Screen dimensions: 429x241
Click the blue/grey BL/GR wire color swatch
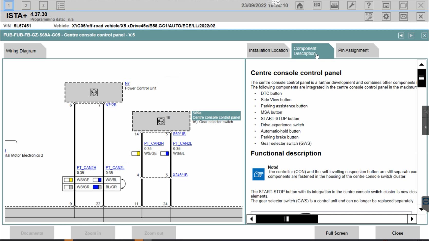point(97,187)
